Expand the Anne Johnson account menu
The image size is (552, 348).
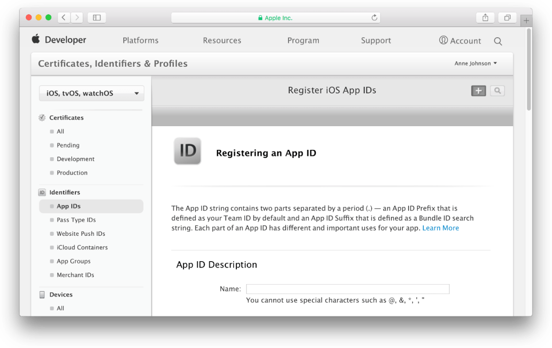coord(476,63)
